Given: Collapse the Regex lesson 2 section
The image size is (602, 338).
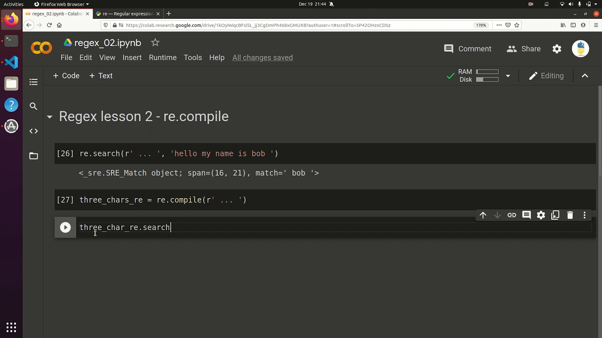Looking at the screenshot, I should pyautogui.click(x=49, y=117).
